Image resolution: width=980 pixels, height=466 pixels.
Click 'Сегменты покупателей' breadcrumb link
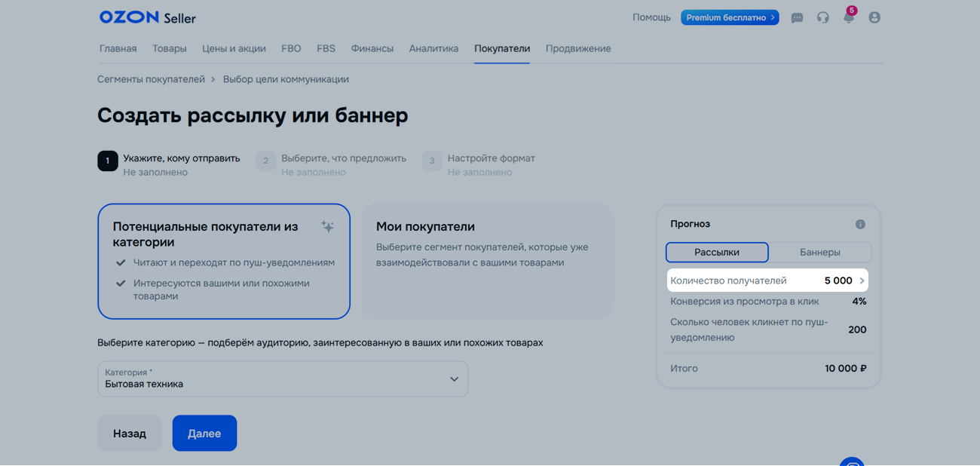tap(151, 79)
